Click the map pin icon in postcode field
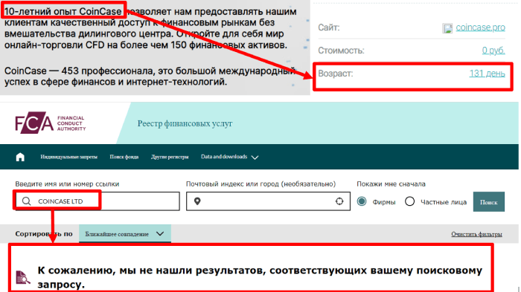The height and width of the screenshot is (292, 521). coord(197,201)
